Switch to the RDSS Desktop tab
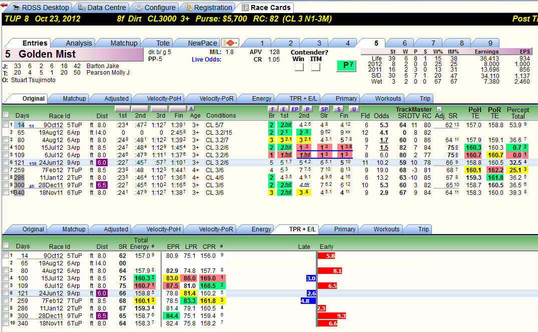 click(x=41, y=8)
